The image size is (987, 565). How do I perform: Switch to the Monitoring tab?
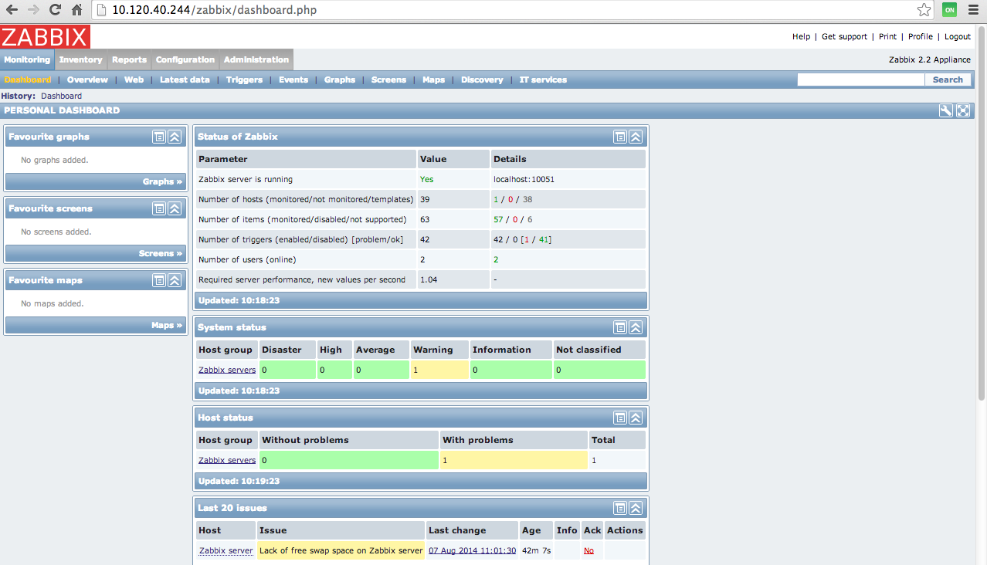27,59
